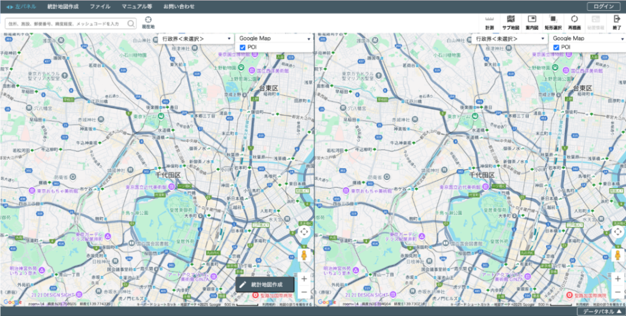Toggle the サブ地図 sub map tool
Viewport: 626px width, 316px height.
tap(510, 23)
